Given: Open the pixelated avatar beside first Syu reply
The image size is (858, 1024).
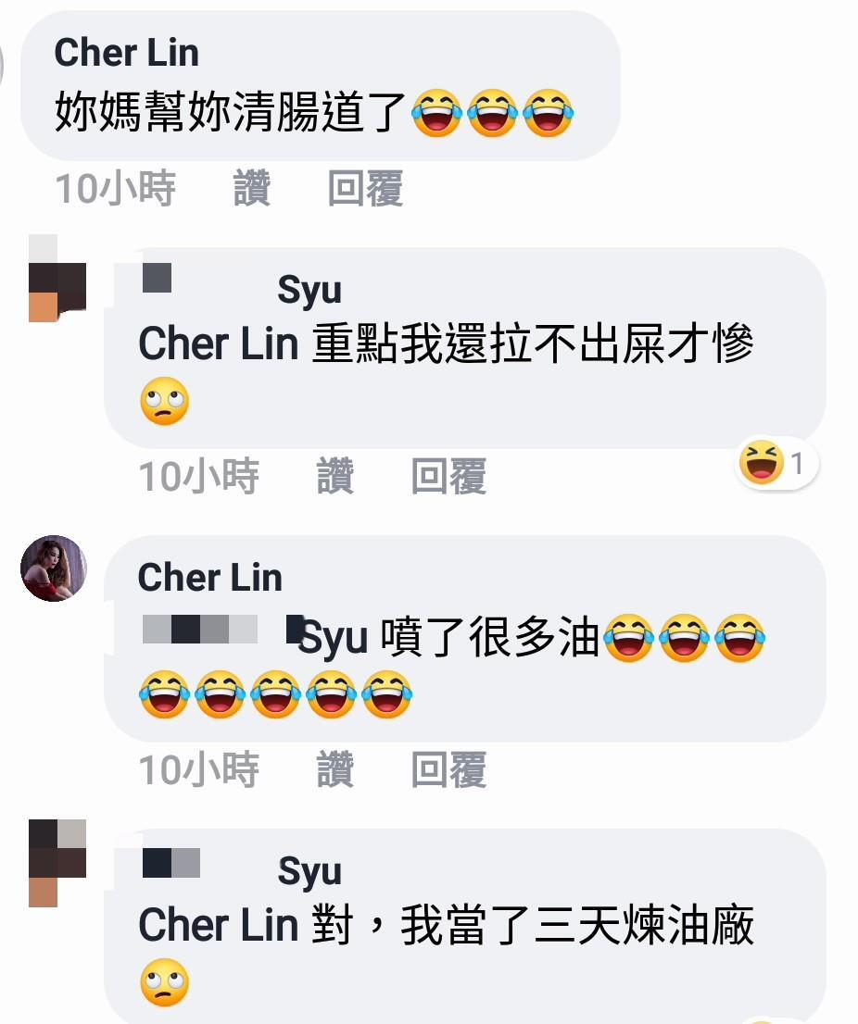Looking at the screenshot, I should click(x=57, y=278).
